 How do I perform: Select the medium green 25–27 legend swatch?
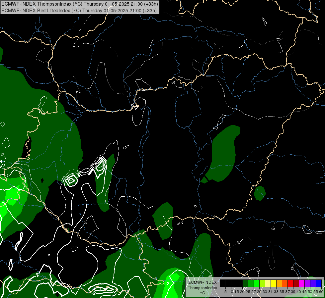click(251, 283)
